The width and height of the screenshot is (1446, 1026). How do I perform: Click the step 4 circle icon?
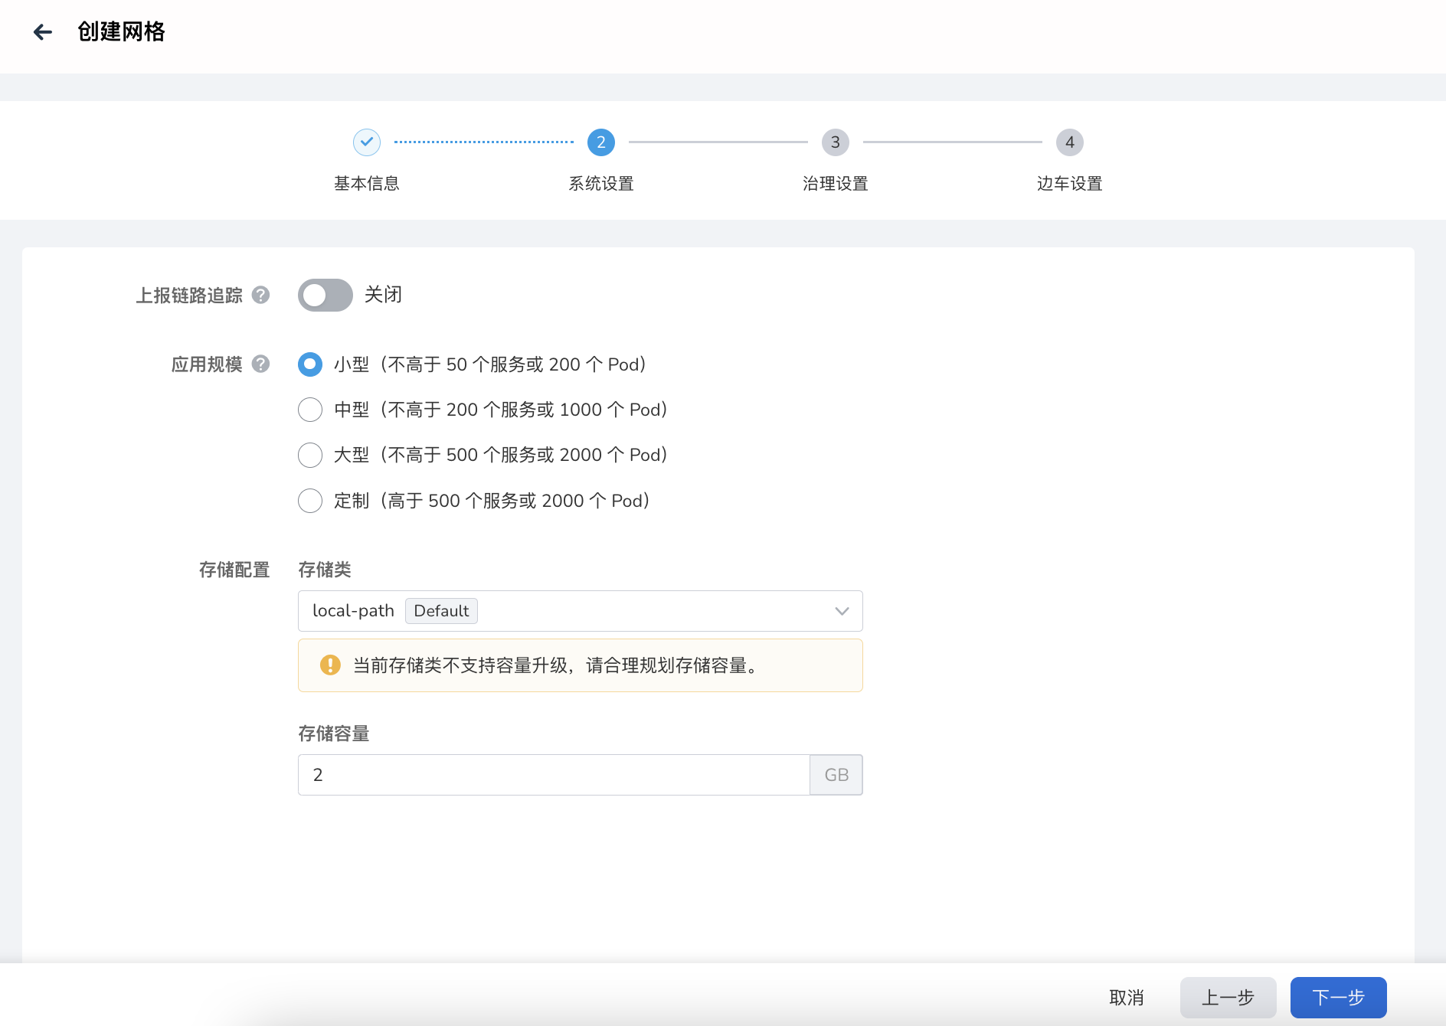pos(1070,142)
